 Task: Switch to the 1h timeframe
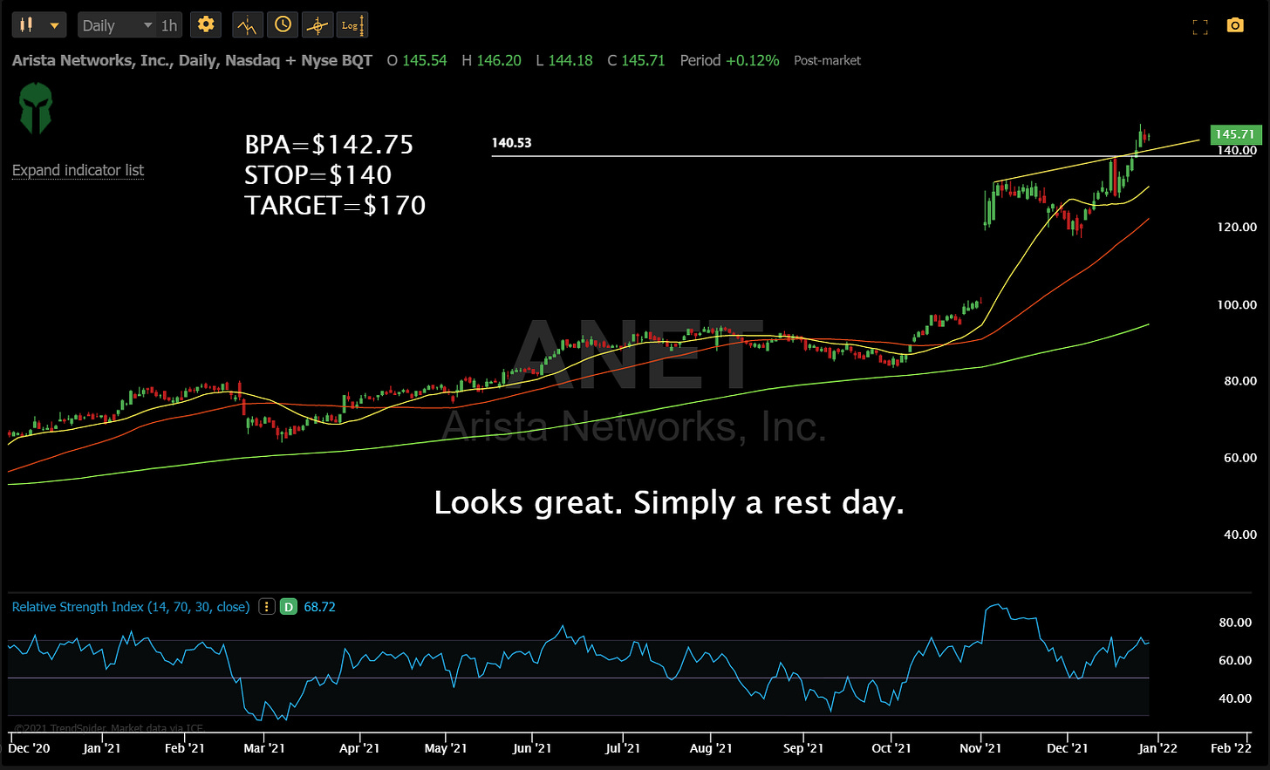(x=168, y=25)
